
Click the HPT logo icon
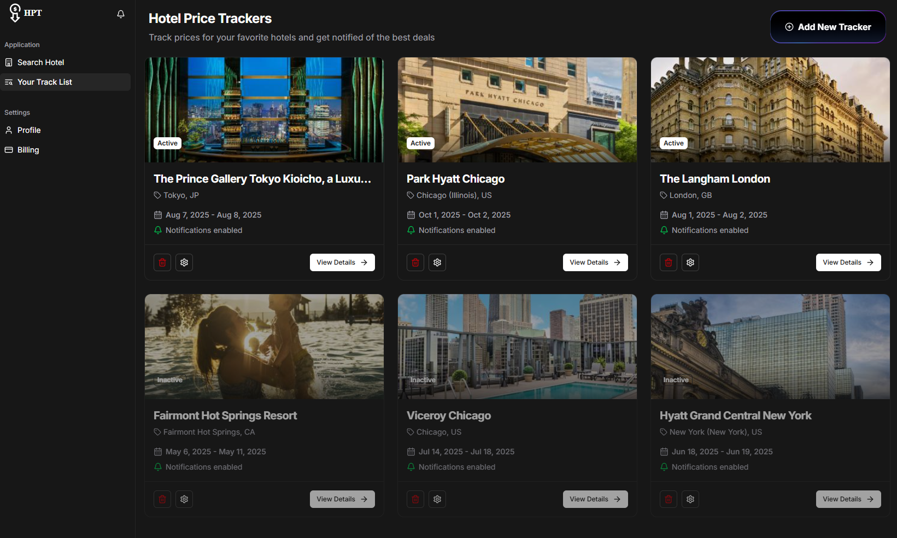point(15,13)
